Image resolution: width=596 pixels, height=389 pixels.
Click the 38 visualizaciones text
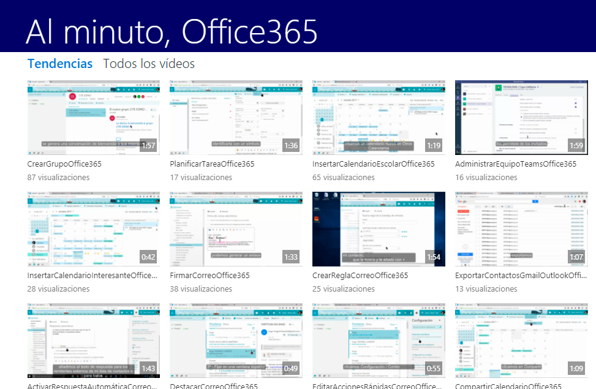[x=201, y=289]
